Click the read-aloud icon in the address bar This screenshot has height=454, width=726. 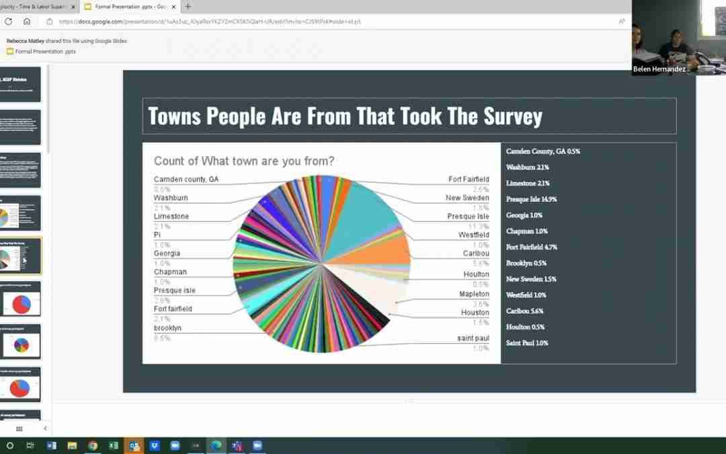(623, 22)
